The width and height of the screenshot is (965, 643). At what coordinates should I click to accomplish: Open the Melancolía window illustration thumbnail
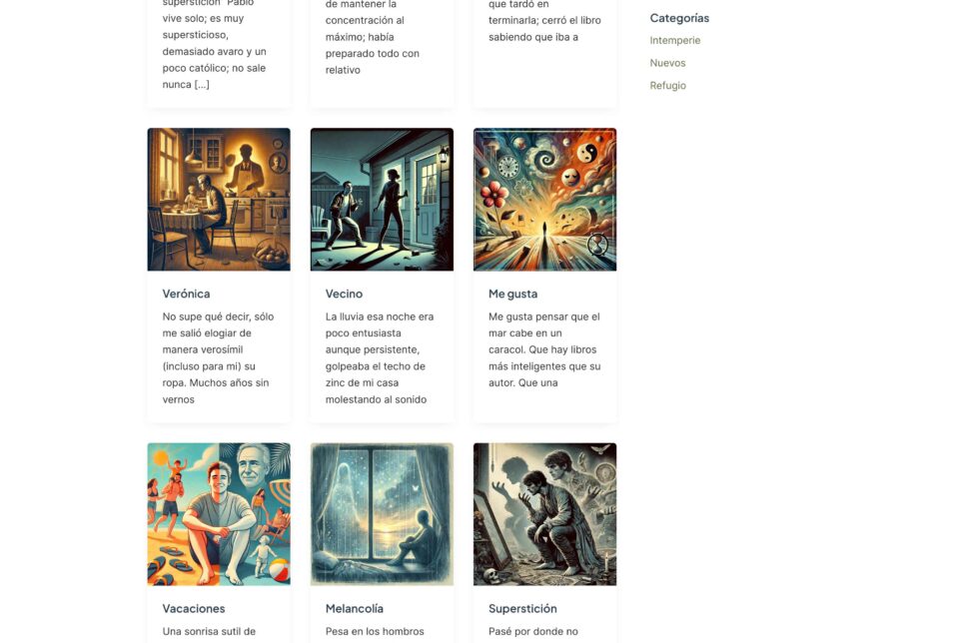(x=382, y=514)
